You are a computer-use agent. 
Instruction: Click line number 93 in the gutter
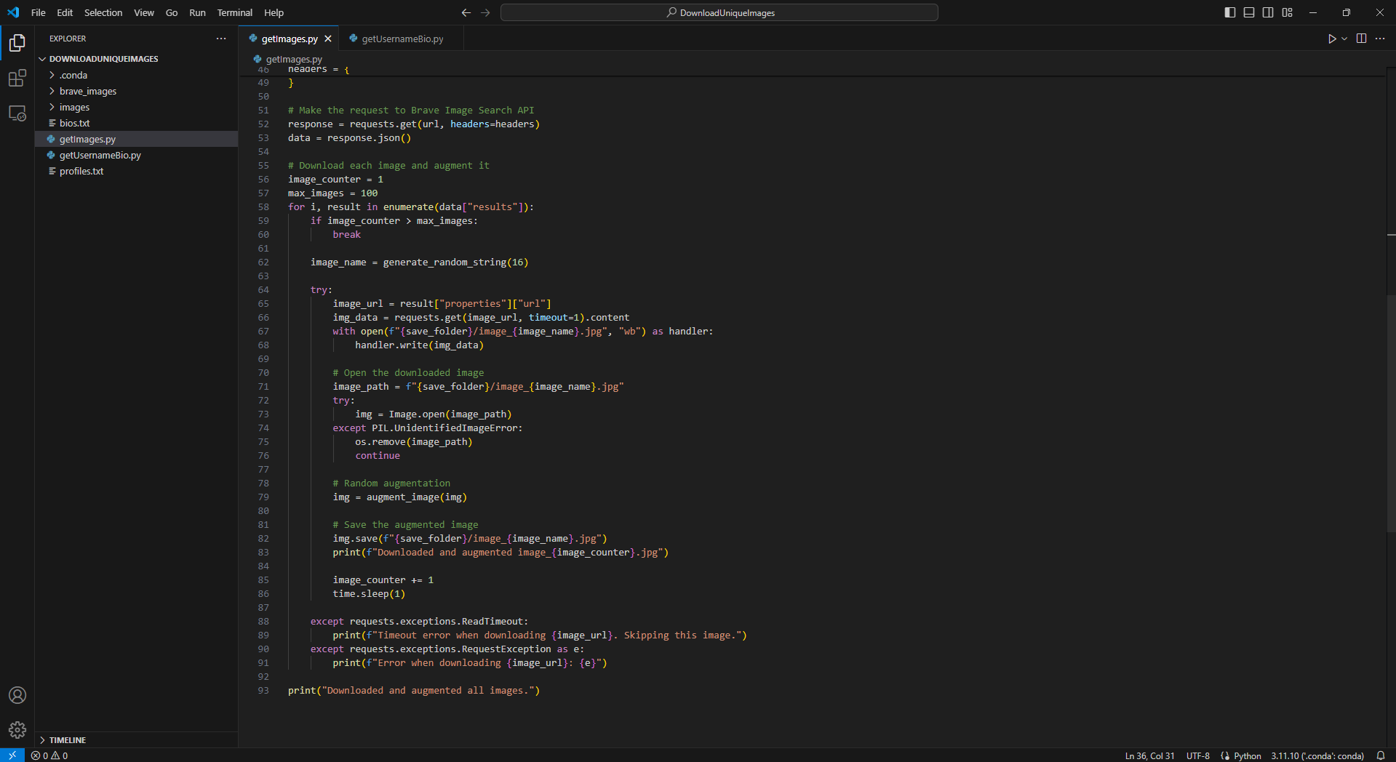[x=263, y=690]
